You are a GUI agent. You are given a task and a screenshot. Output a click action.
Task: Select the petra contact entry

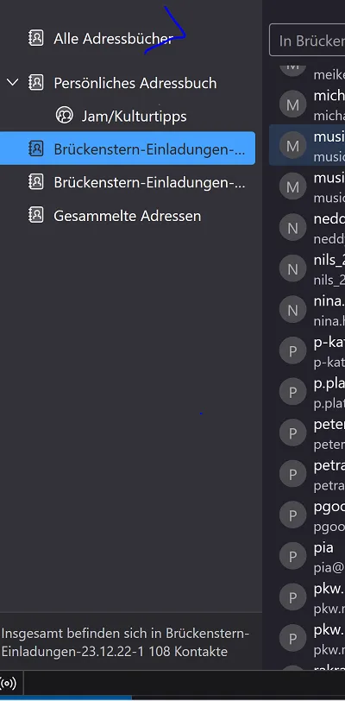pos(307,474)
